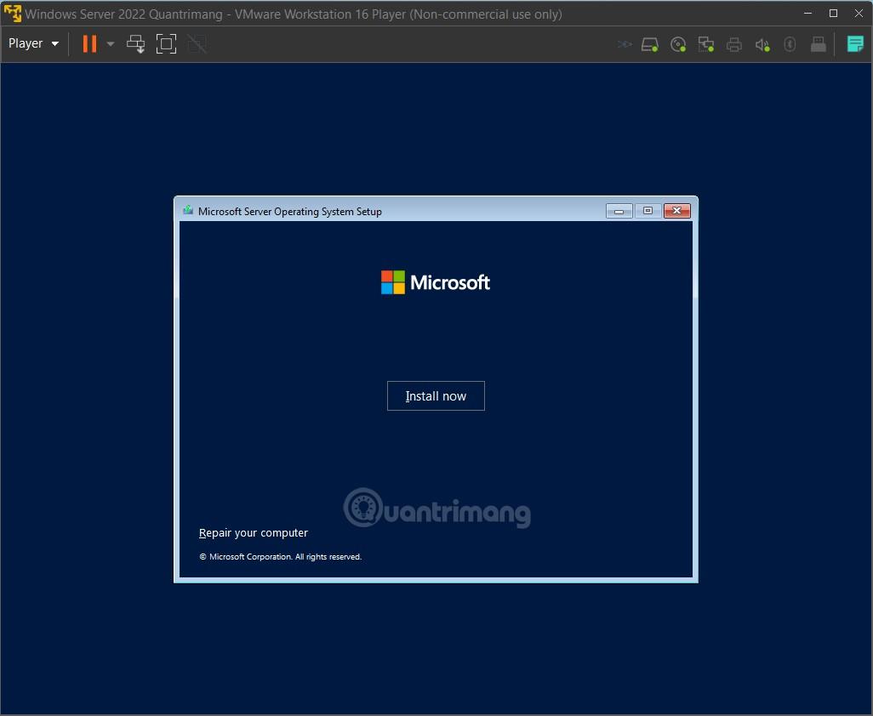Screen dimensions: 873x716
Task: Click the CD/DVD drive icon
Action: pos(677,44)
